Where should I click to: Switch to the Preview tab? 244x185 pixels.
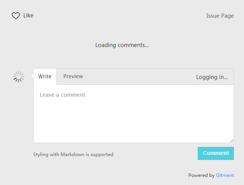(73, 76)
